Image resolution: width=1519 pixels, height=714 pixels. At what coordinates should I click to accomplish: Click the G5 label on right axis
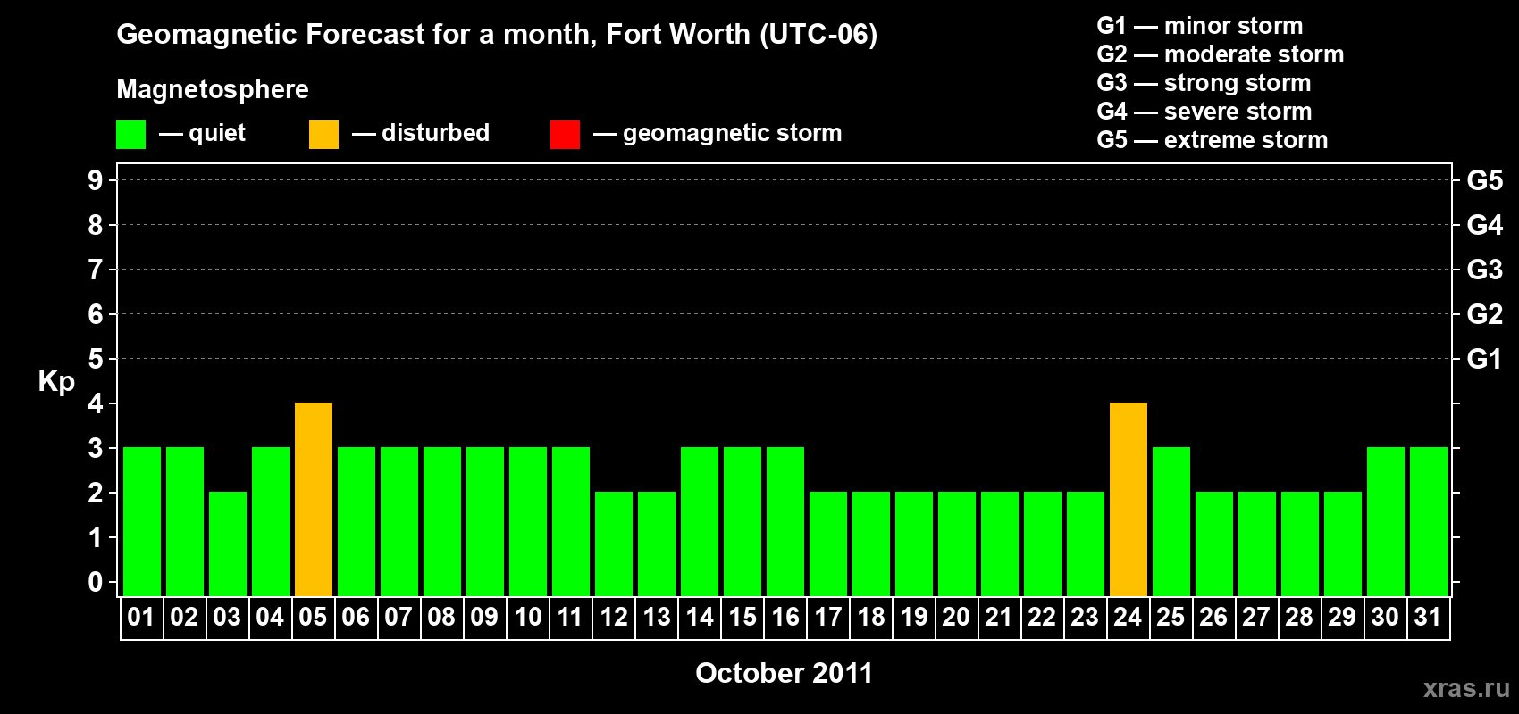[1484, 180]
